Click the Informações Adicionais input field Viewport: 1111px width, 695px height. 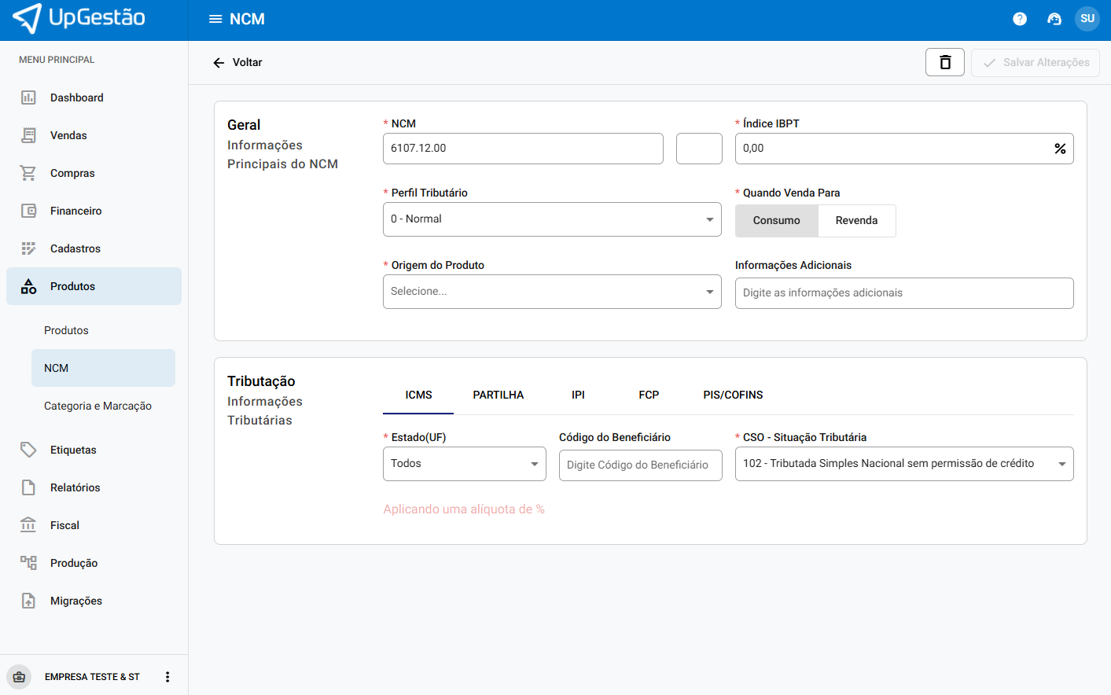[x=903, y=293]
